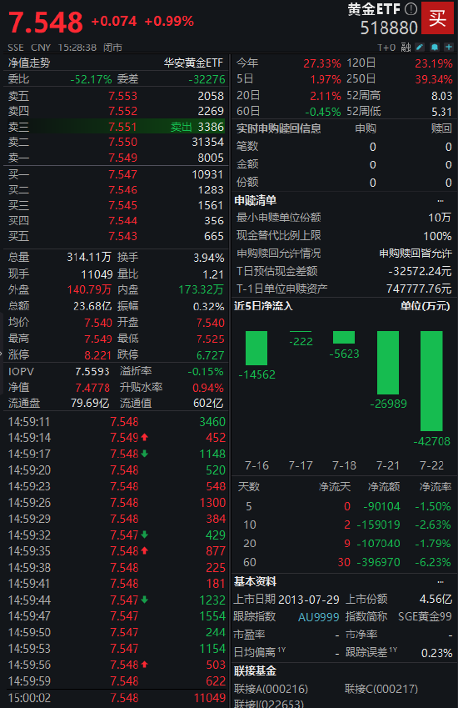Select the 买五 bid price 7.543
The width and height of the screenshot is (458, 708).
[122, 236]
